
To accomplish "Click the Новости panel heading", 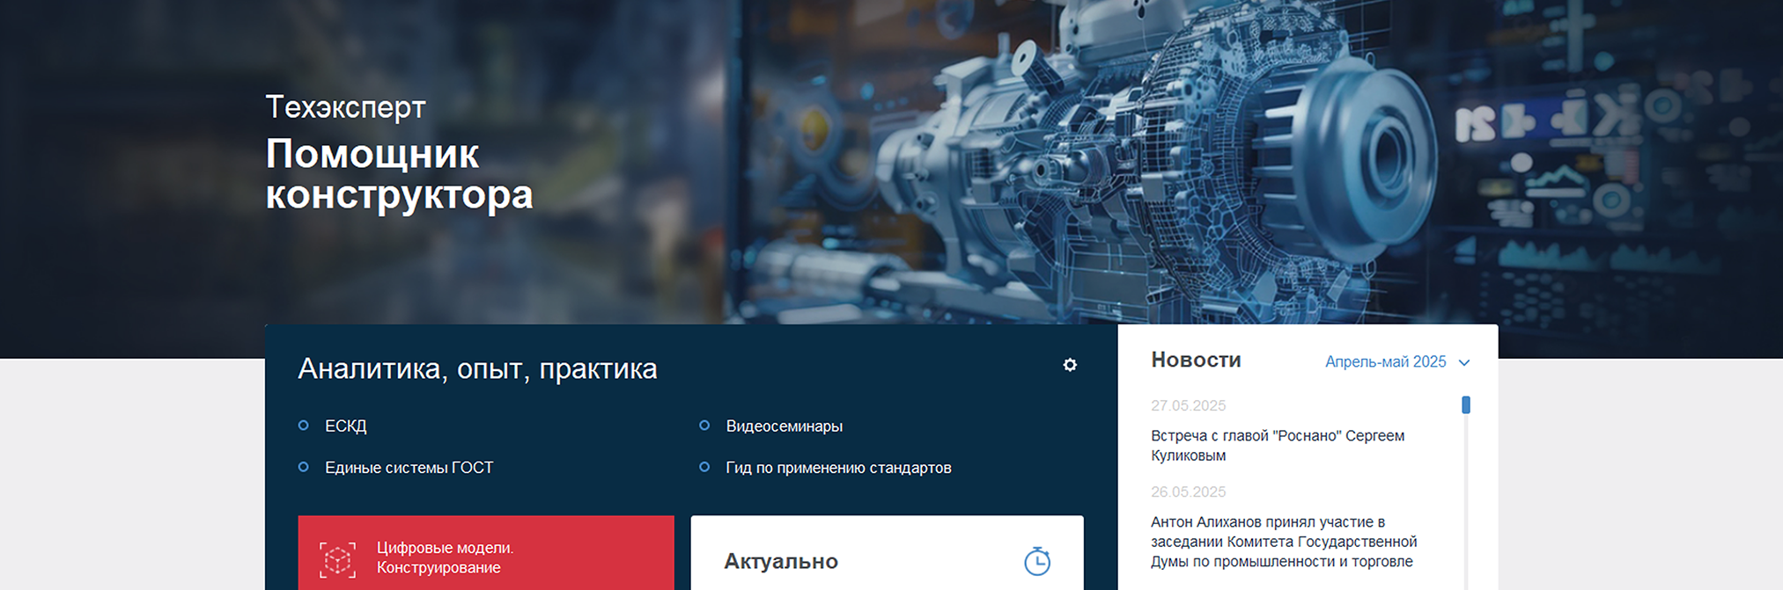I will (x=1196, y=360).
